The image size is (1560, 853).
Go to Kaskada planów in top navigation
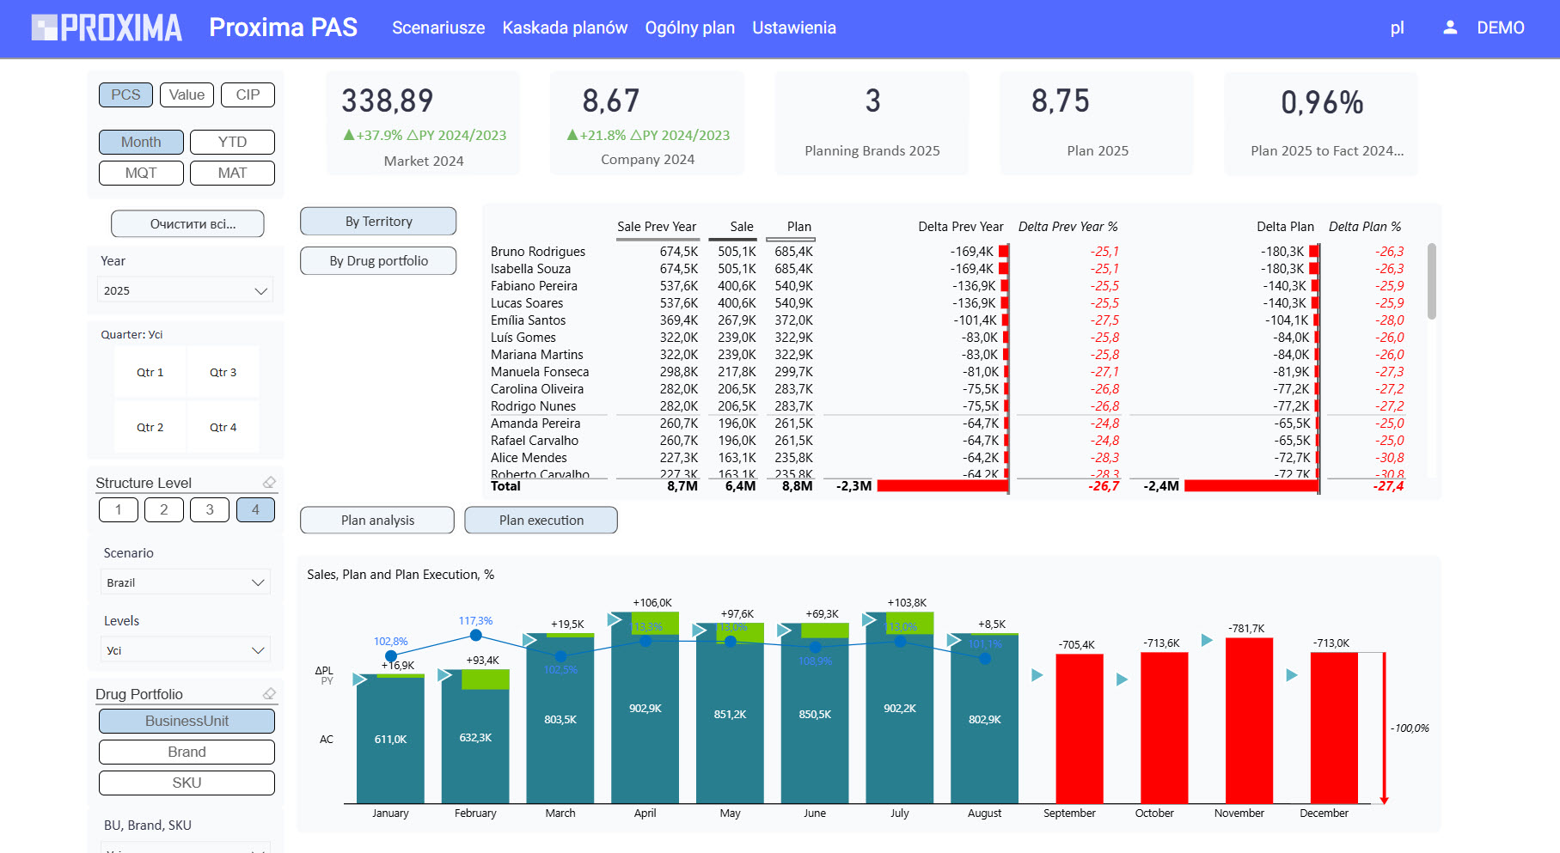(565, 27)
